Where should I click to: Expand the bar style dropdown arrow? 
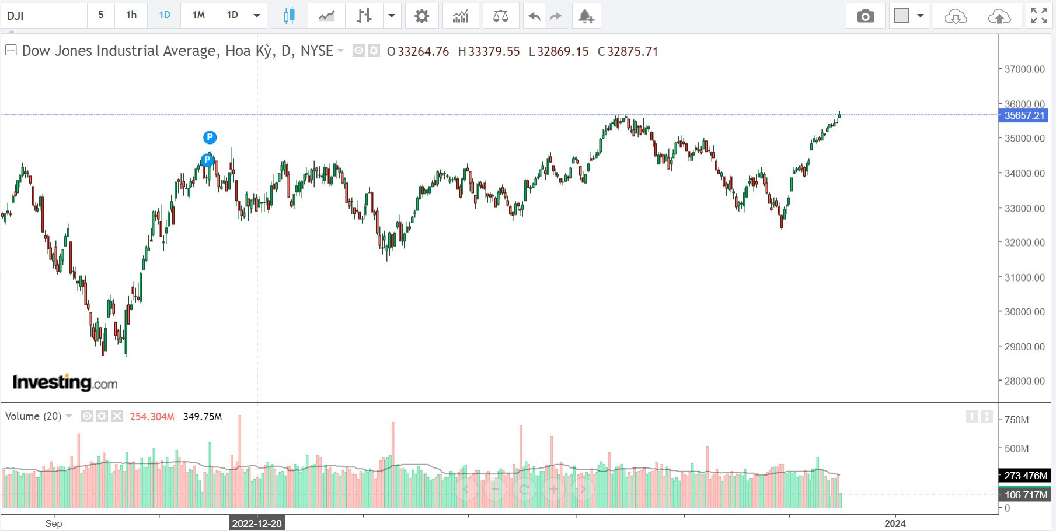tap(392, 16)
